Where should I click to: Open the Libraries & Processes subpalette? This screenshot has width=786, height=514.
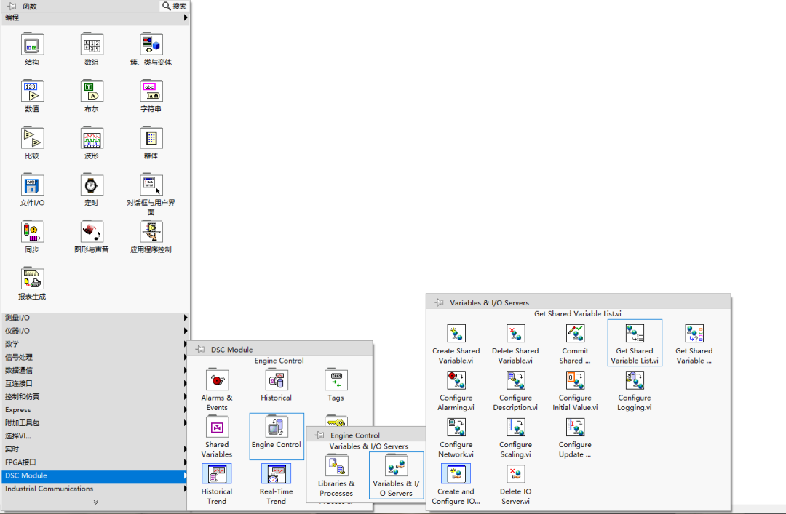[336, 467]
